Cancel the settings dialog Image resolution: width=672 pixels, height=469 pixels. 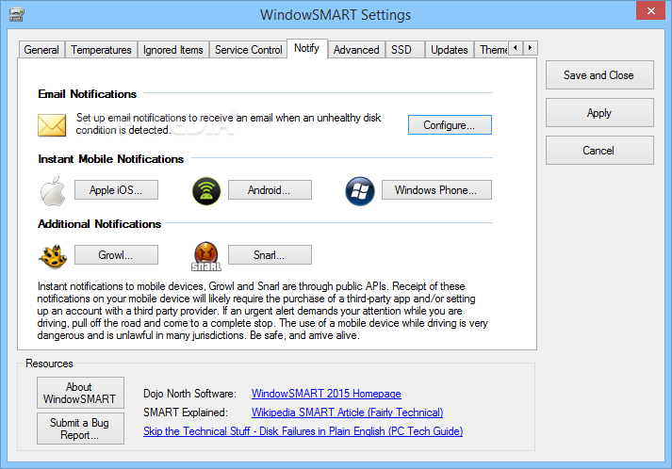tap(599, 151)
